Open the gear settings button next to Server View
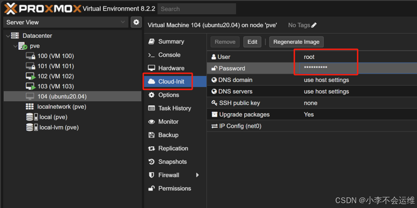417x208 pixels. (136, 22)
